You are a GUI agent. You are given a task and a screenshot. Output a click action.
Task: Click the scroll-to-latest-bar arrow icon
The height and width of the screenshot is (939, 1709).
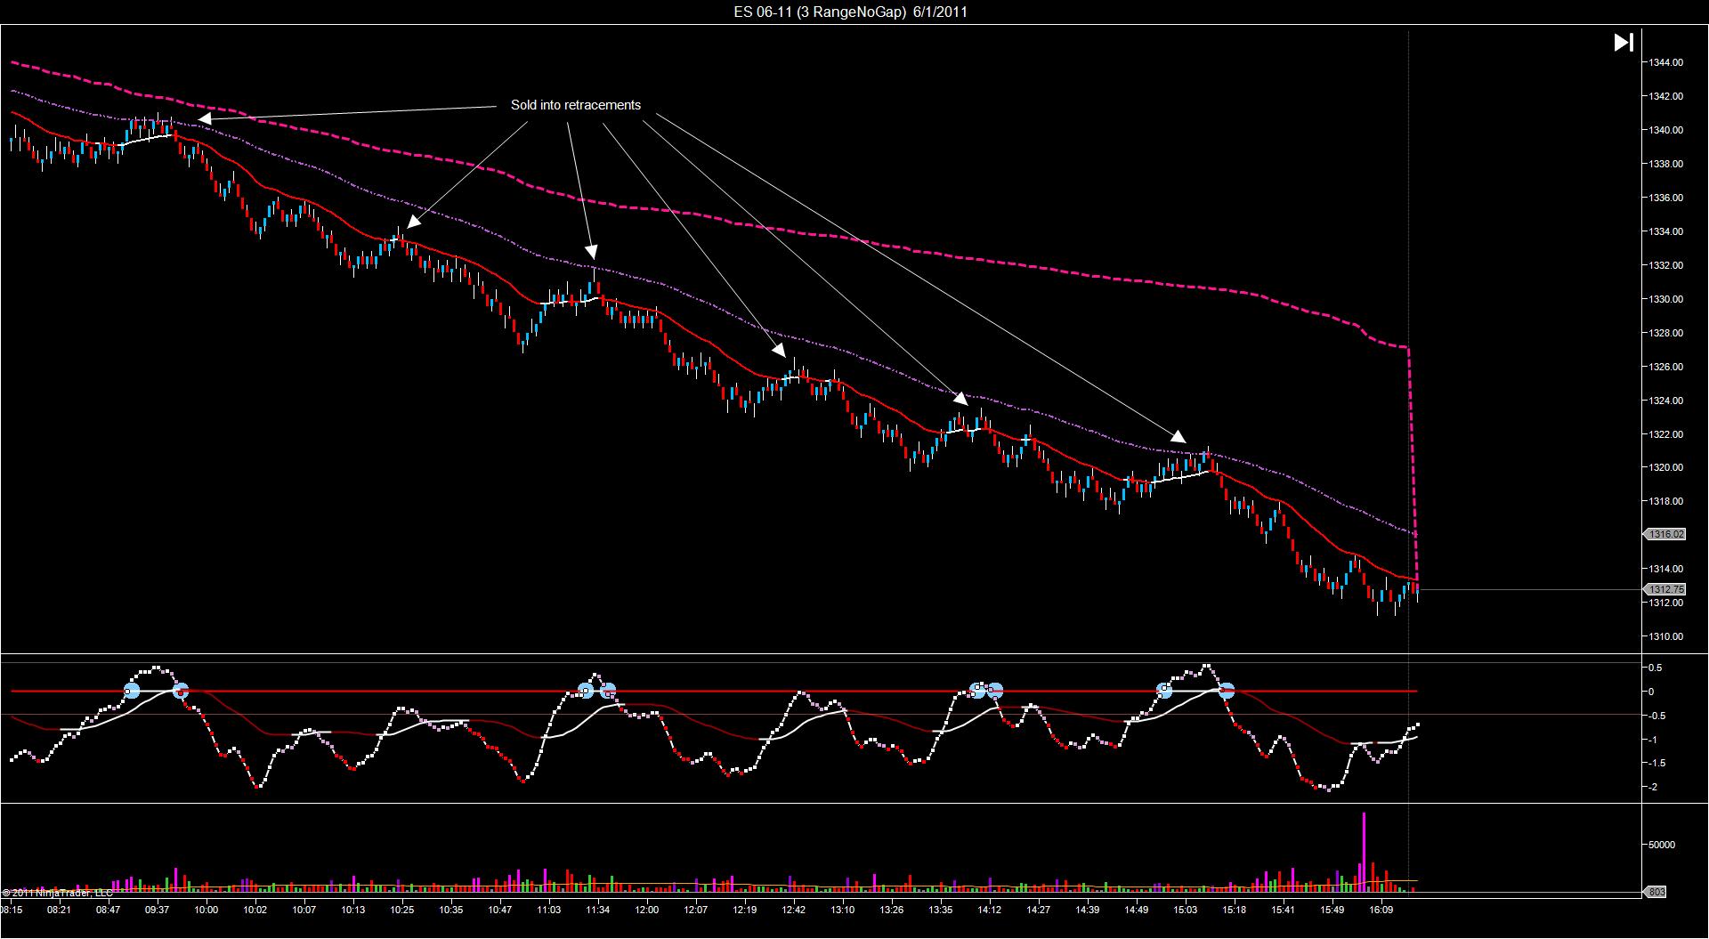pos(1624,42)
